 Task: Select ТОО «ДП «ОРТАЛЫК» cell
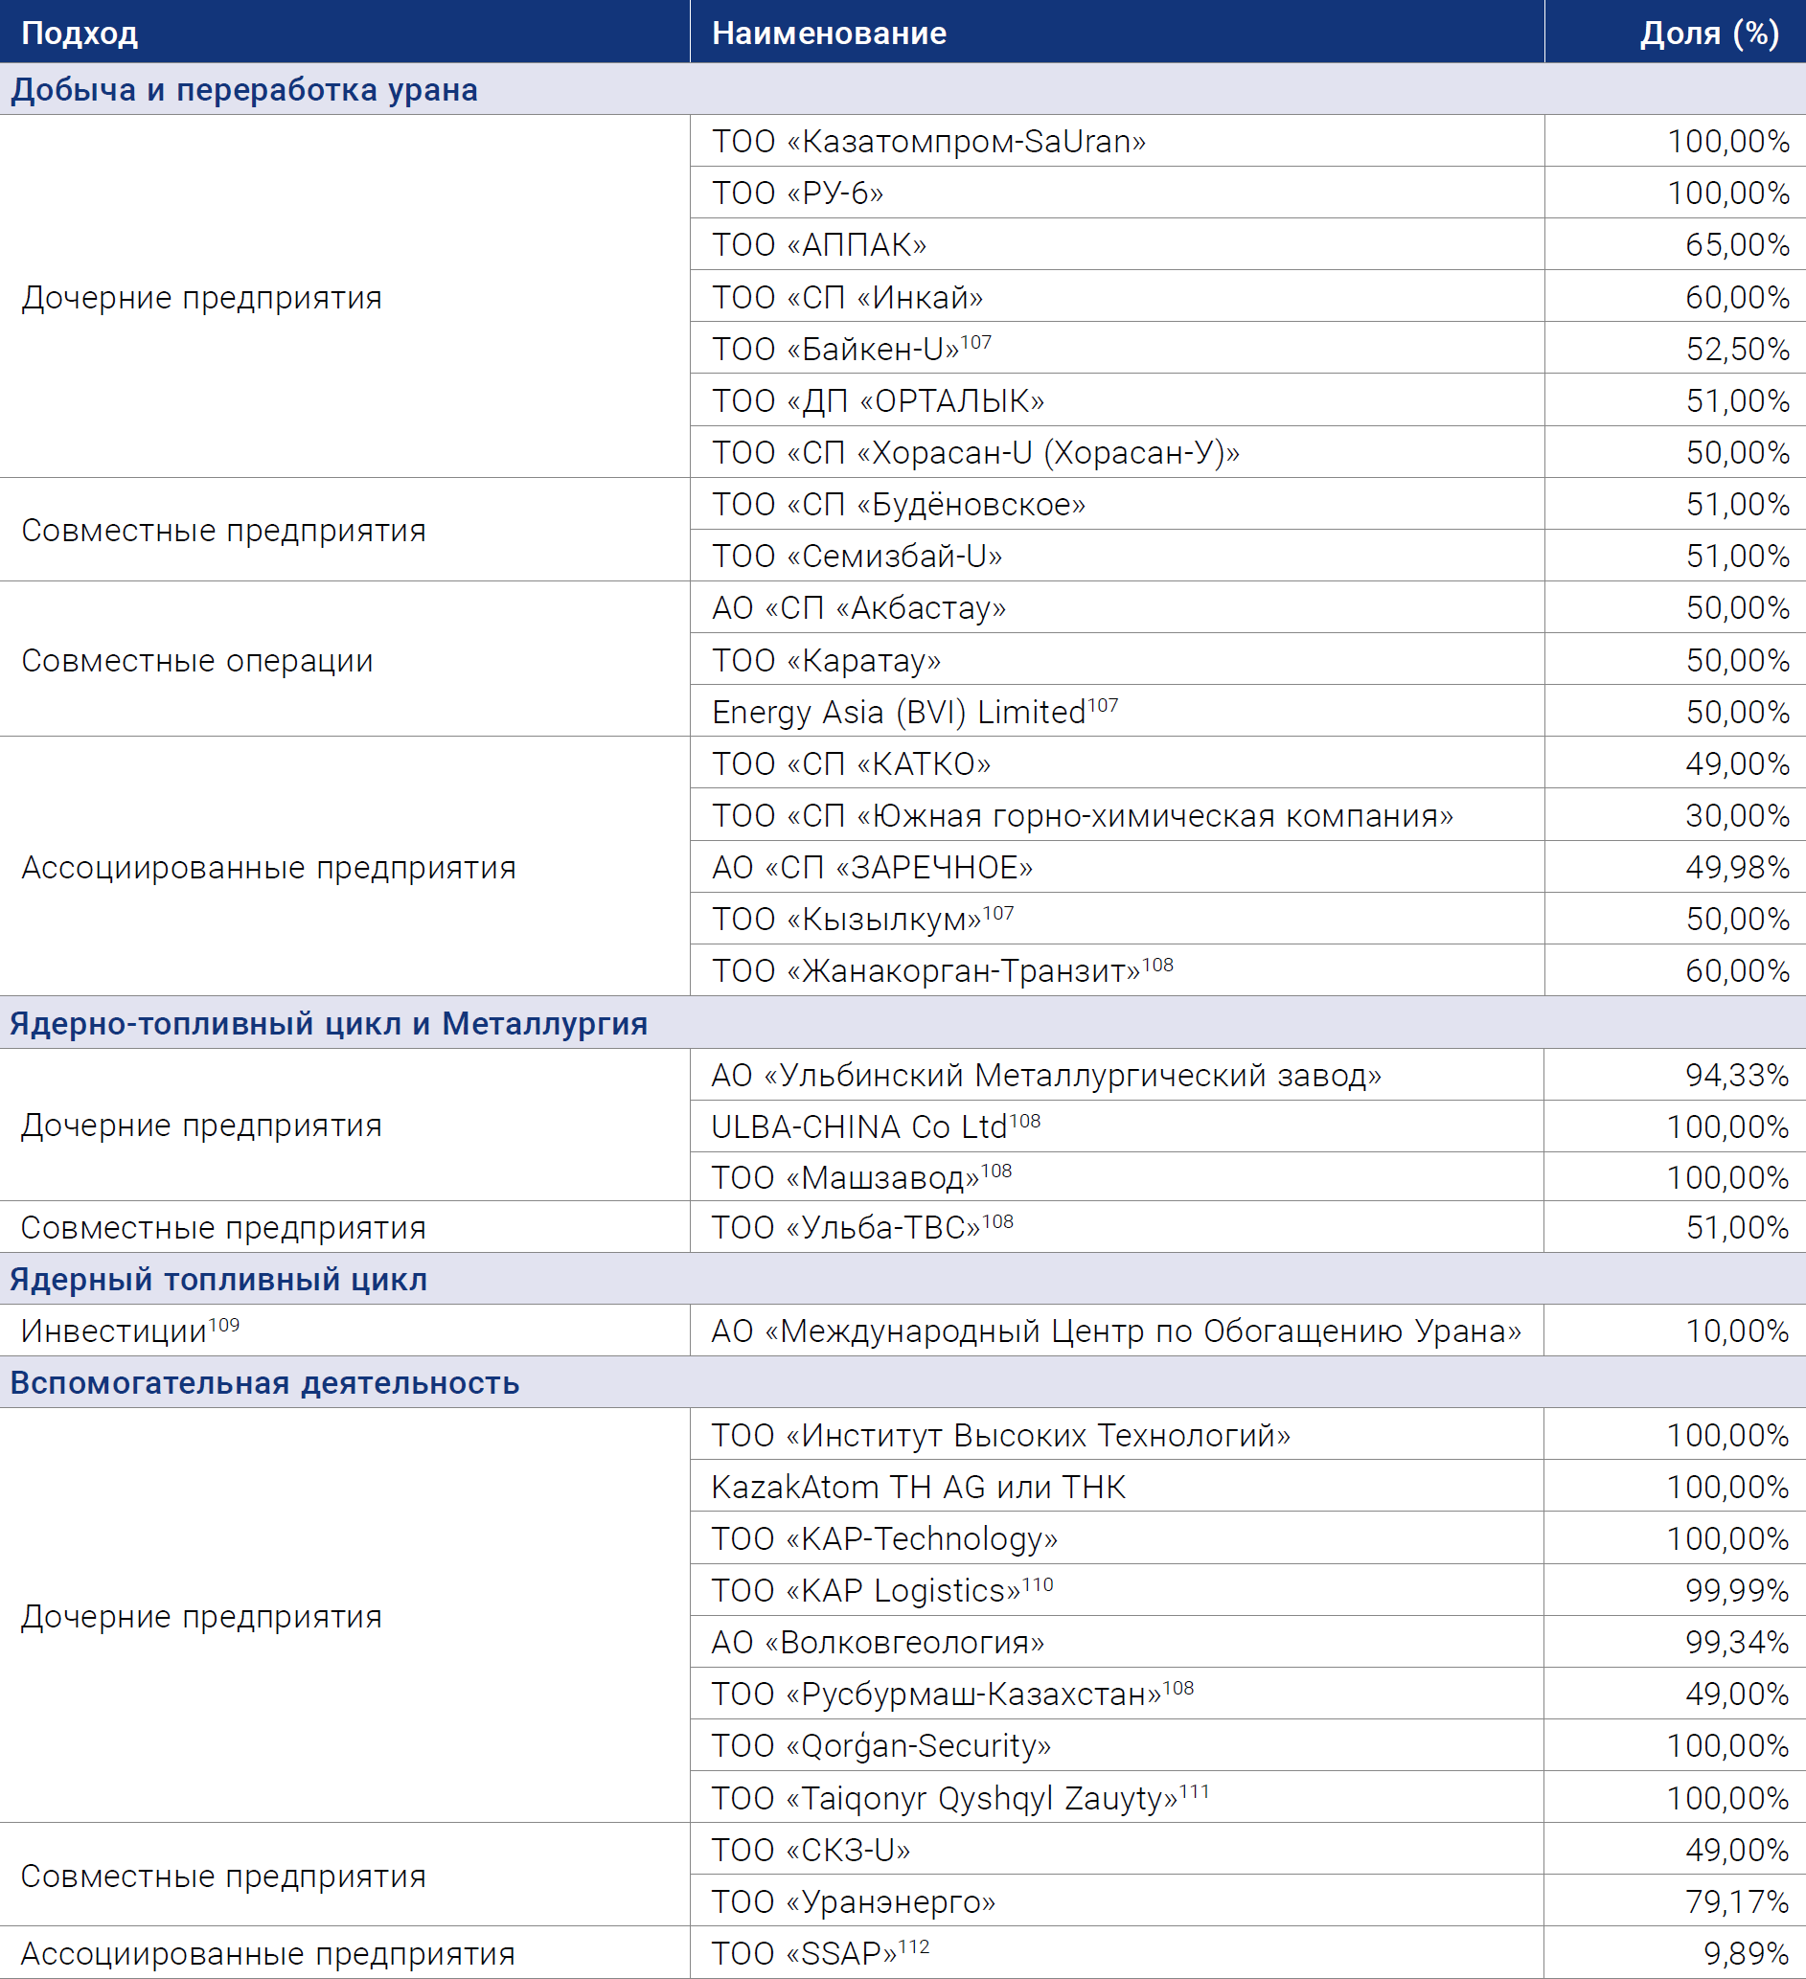coord(1116,400)
